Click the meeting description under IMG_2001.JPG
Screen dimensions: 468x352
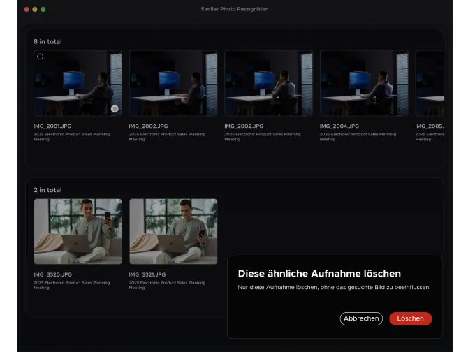[x=72, y=137]
